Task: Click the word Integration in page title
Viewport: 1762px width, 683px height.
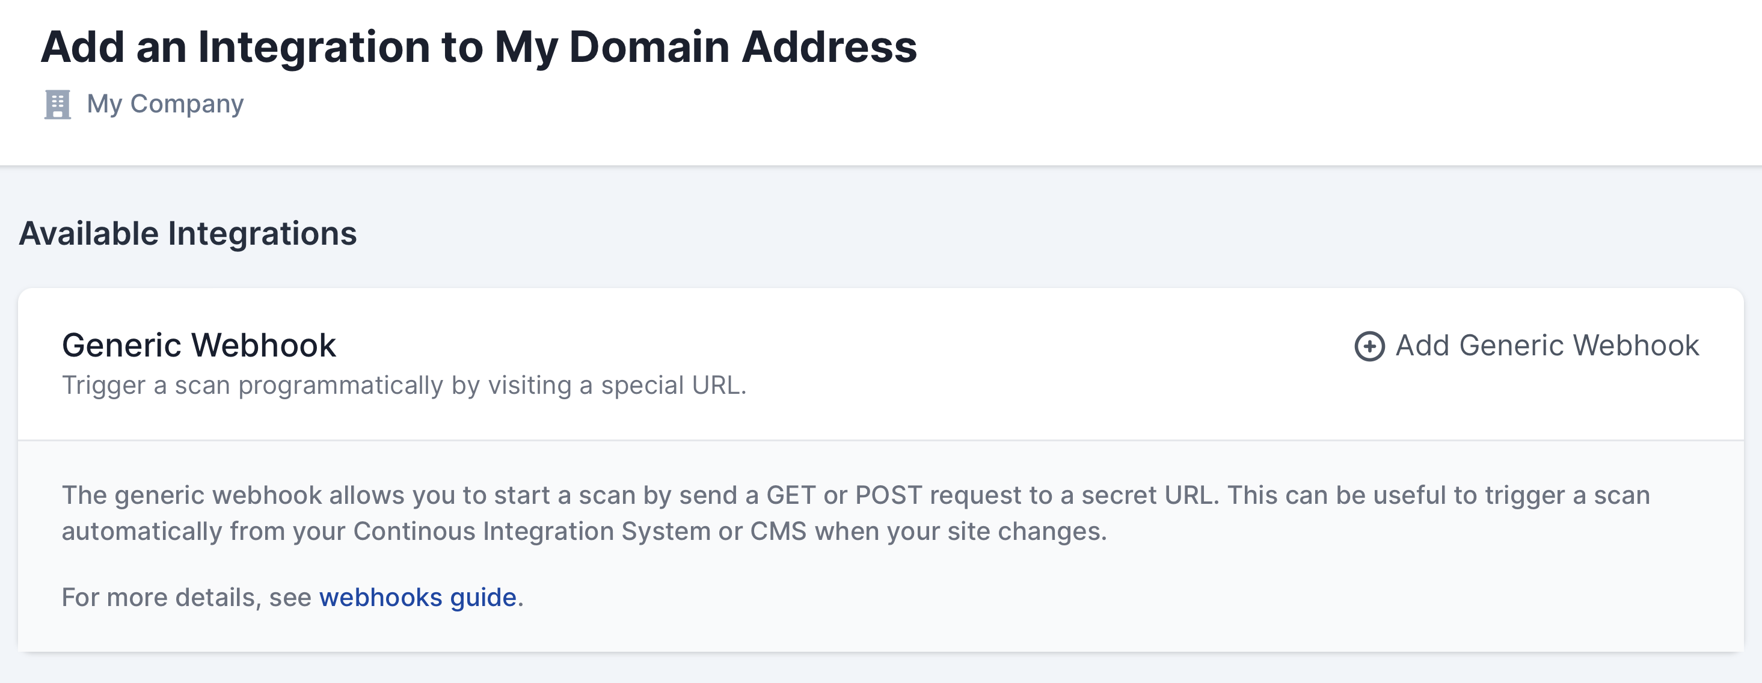Action: point(314,47)
